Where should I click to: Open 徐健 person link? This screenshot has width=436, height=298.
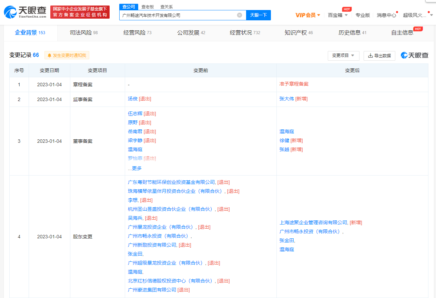click(x=284, y=140)
